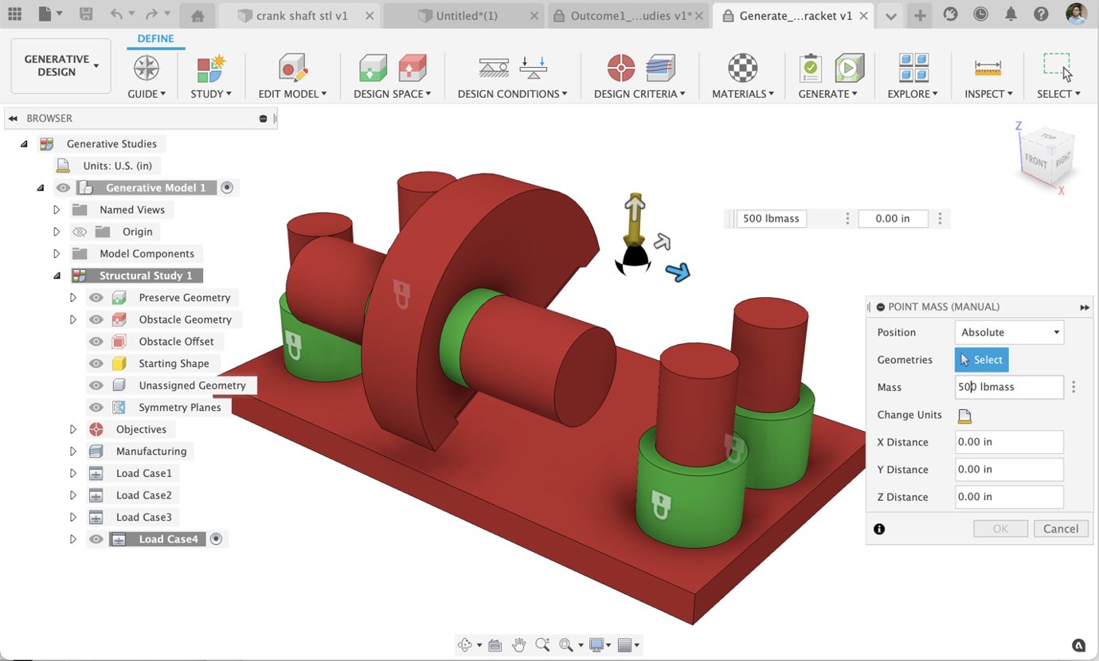Screen dimensions: 1099x661
Task: Hide Preserve Geometry via eye icon
Action: point(96,298)
